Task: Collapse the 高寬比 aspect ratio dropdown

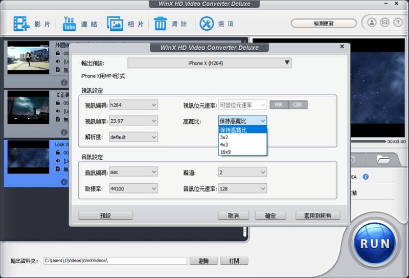Action: [242, 121]
